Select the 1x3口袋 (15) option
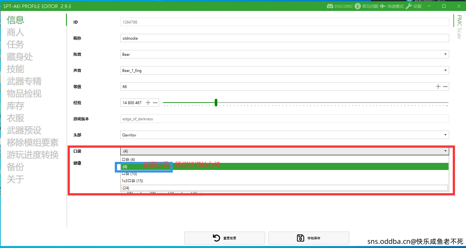 coord(285,181)
